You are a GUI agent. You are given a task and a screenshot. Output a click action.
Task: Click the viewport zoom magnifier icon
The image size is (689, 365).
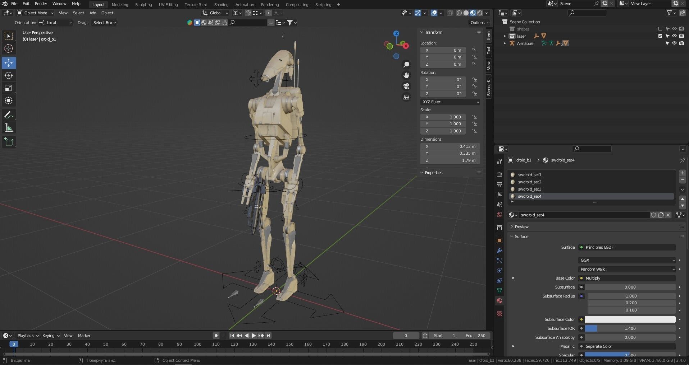[406, 65]
